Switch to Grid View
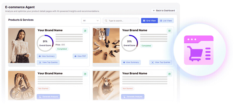This screenshot has width=235, height=109. (x=150, y=20)
